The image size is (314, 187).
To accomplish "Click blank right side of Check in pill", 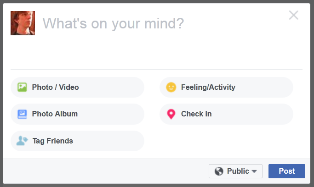I will (252, 114).
